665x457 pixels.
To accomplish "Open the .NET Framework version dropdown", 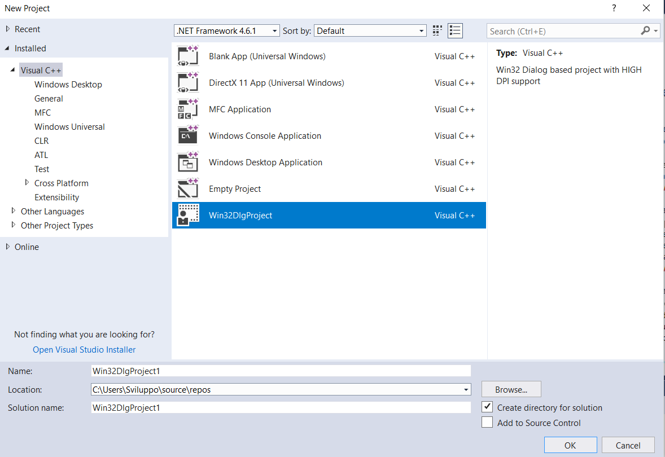I will pos(226,31).
